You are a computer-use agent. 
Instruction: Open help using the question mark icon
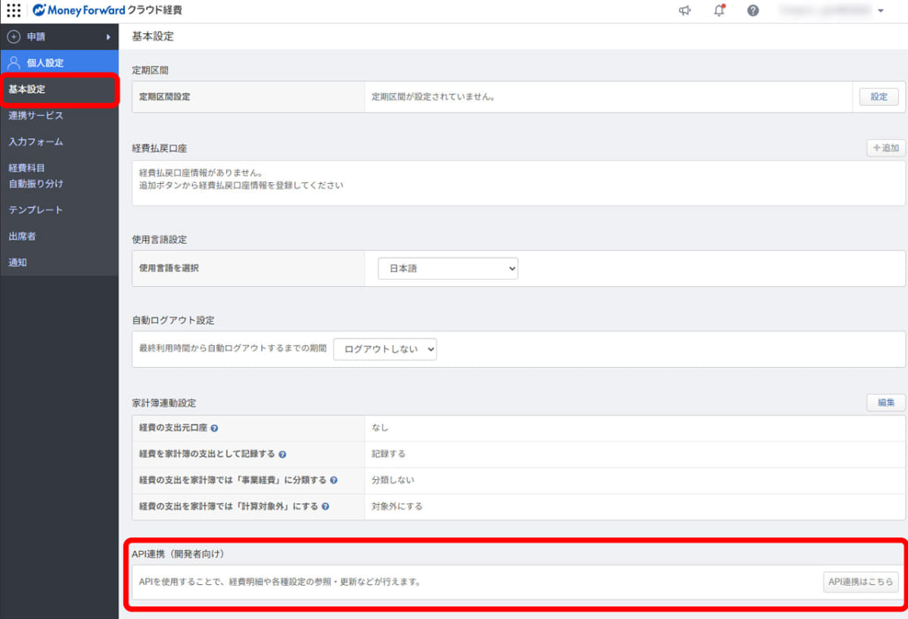point(753,11)
